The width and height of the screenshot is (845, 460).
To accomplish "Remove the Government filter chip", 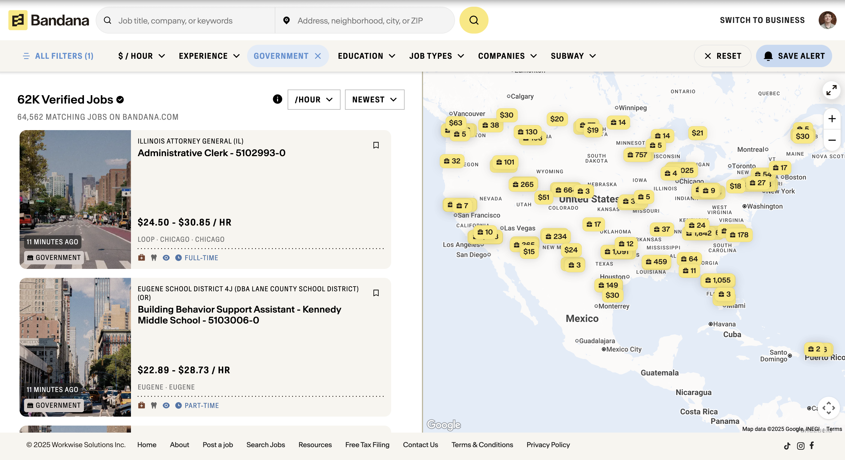I will click(x=318, y=56).
